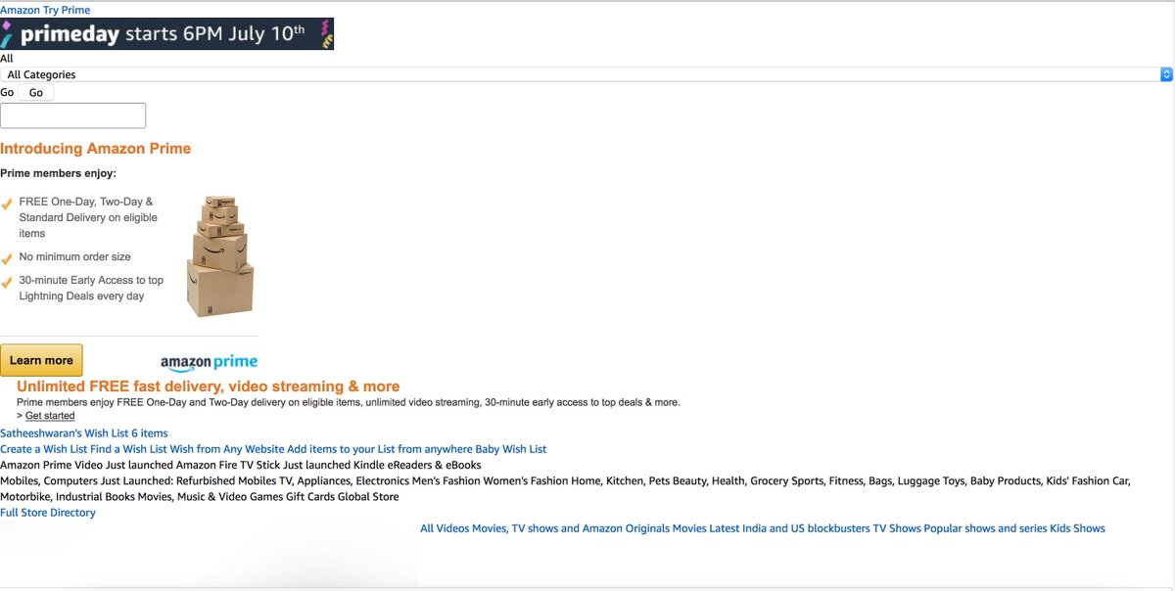Click Create a Wish List link

44,449
